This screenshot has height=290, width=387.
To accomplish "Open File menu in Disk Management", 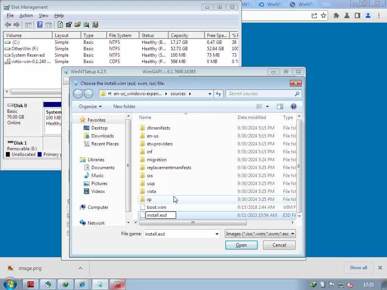I will click(x=10, y=15).
